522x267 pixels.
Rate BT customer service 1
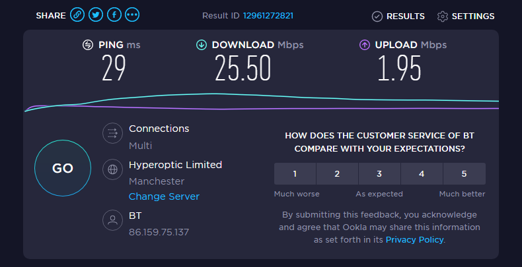[x=295, y=174]
